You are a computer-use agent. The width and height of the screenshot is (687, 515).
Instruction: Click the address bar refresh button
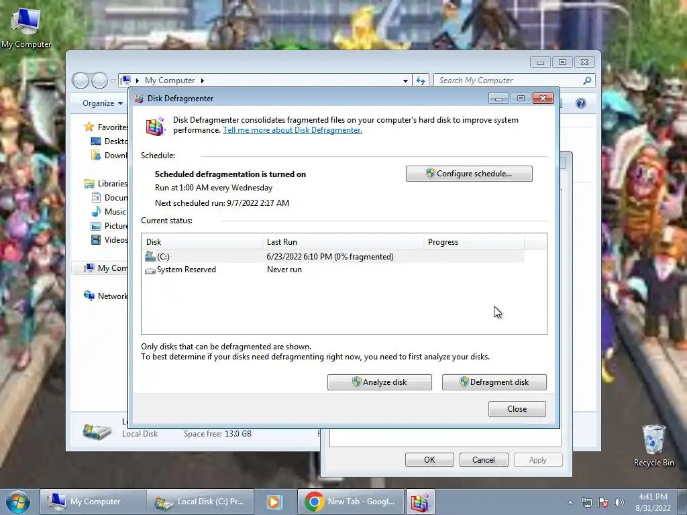click(421, 80)
